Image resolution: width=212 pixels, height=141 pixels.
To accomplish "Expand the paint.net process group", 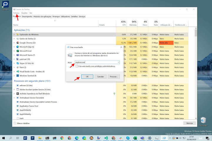I will [x=14, y=59].
